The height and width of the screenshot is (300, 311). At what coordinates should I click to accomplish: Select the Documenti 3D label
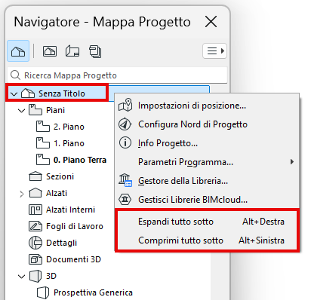[x=73, y=259]
